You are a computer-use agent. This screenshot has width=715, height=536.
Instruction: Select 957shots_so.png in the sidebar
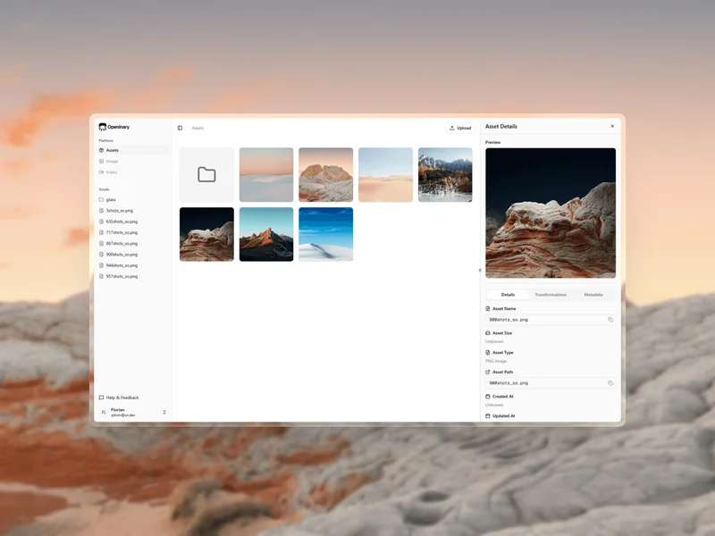(121, 276)
